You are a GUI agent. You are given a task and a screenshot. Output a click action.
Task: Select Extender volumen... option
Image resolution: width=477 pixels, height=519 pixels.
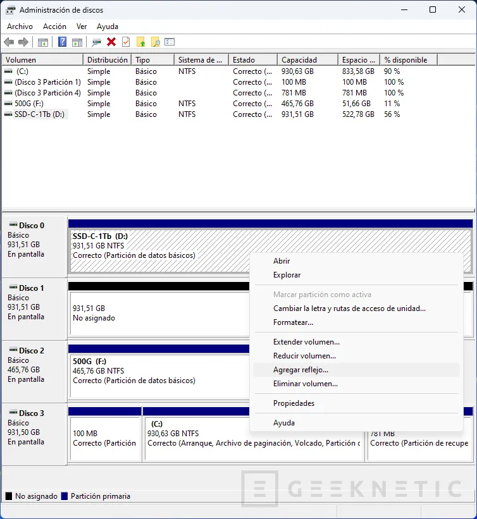(x=356, y=342)
